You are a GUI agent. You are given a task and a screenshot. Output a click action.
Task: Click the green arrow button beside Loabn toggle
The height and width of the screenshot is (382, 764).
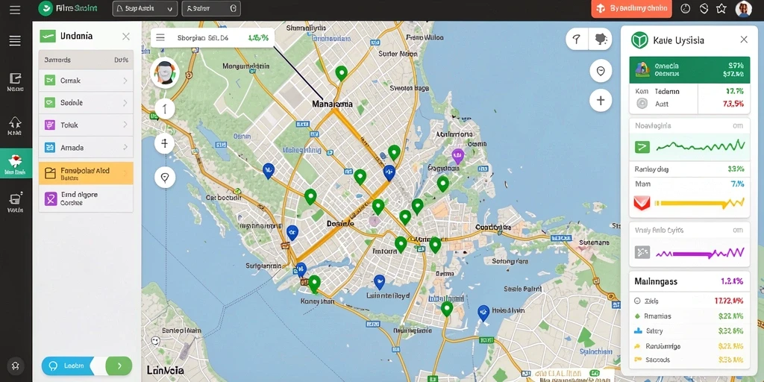[119, 366]
